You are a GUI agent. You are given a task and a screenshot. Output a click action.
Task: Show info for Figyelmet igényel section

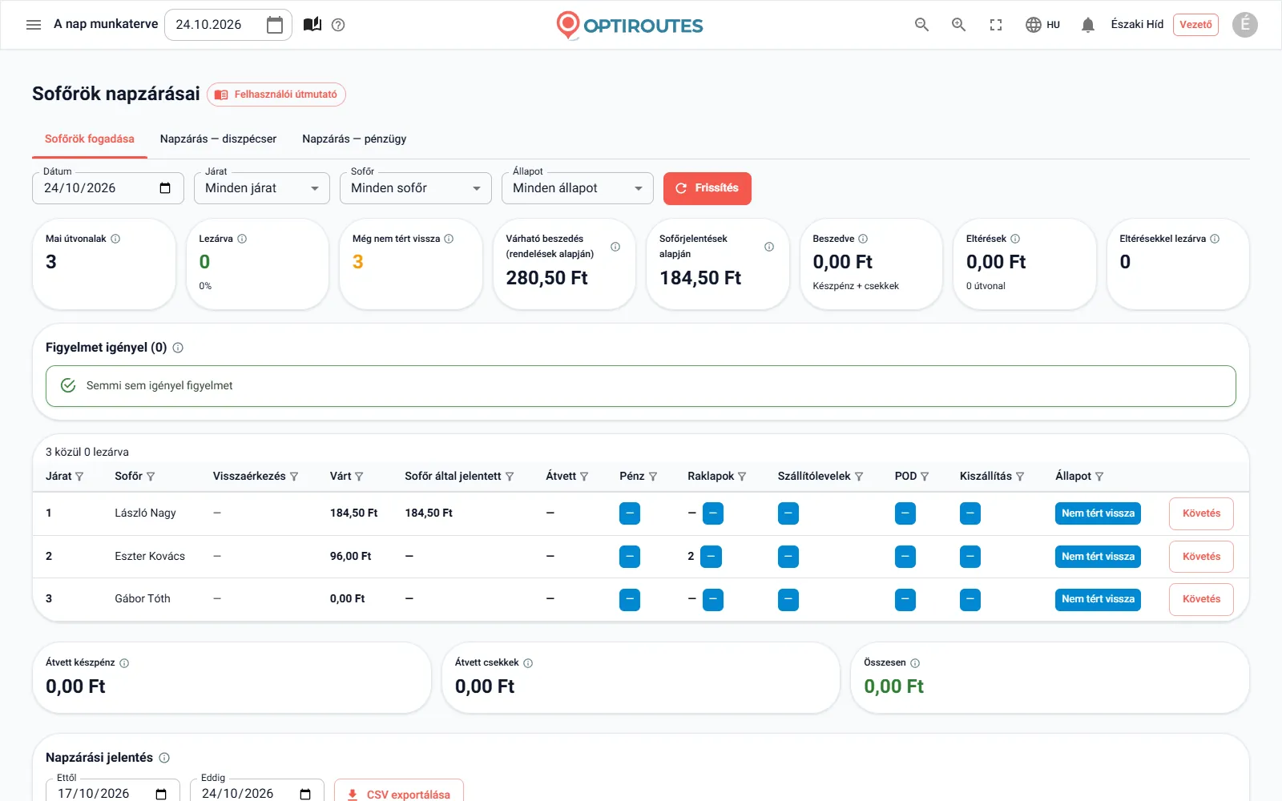point(178,348)
